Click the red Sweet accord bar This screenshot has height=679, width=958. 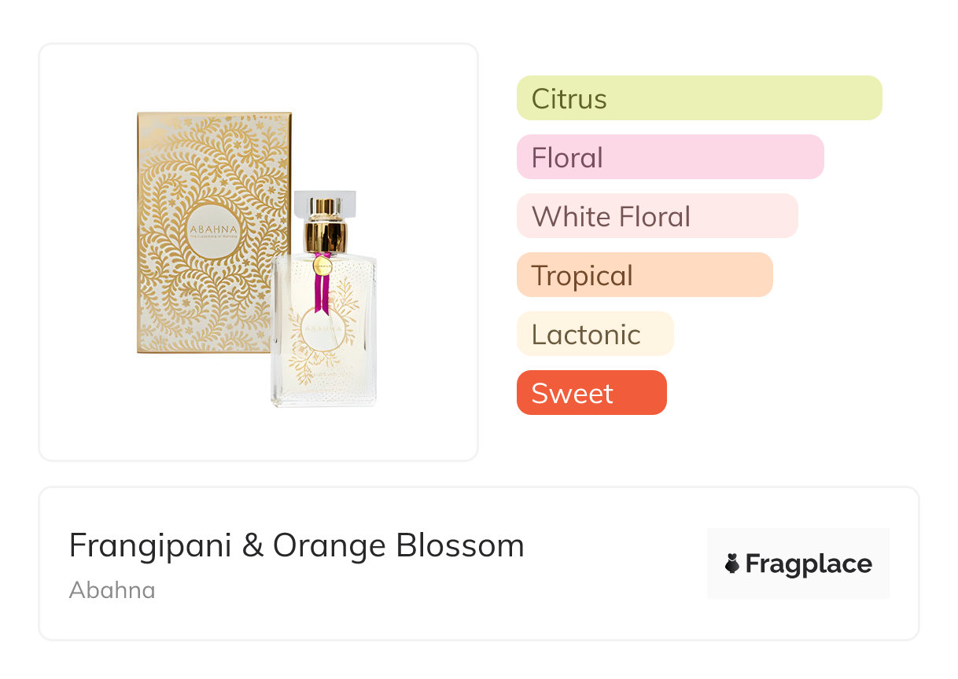coord(591,393)
